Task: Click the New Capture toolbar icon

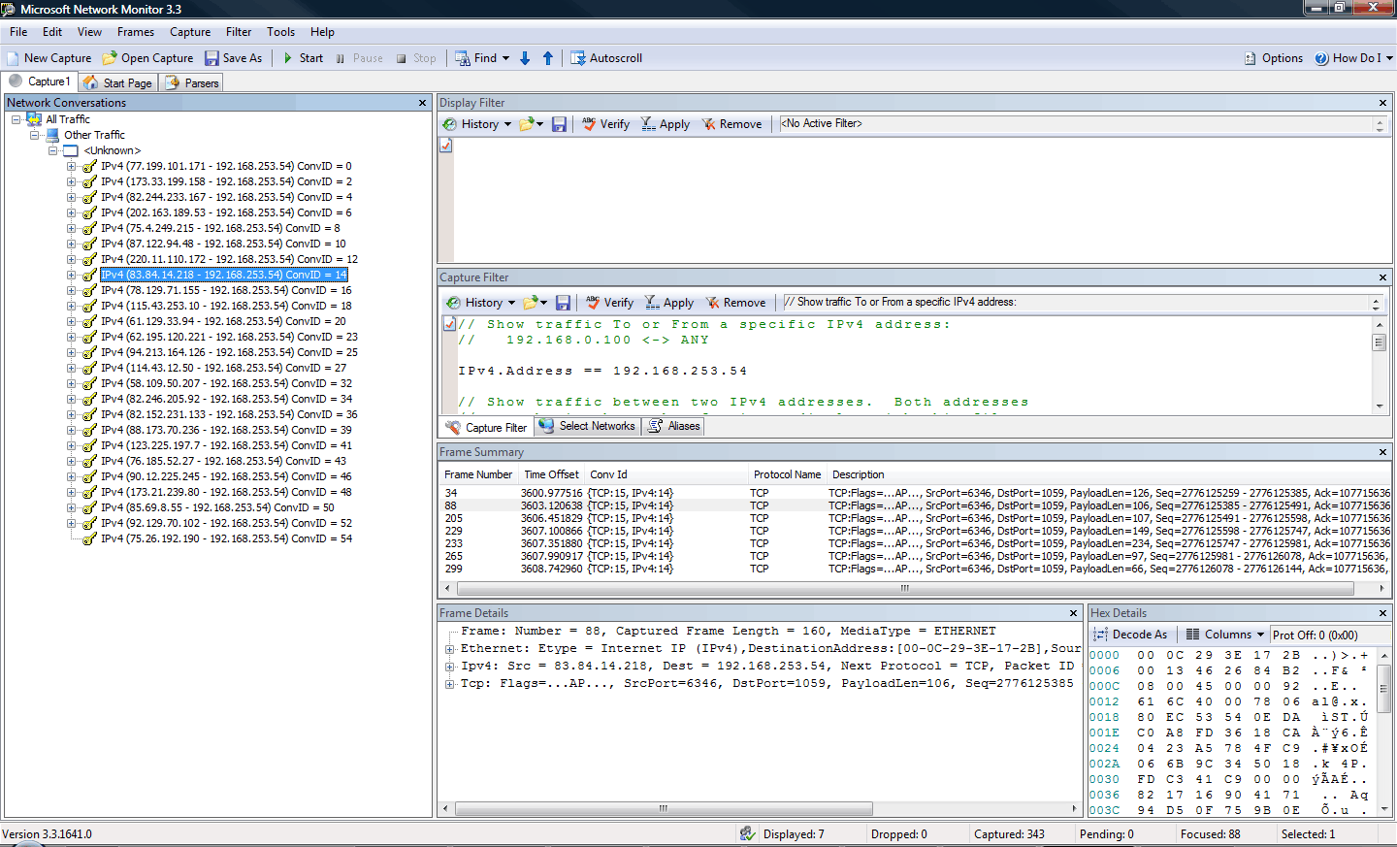Action: [x=13, y=58]
